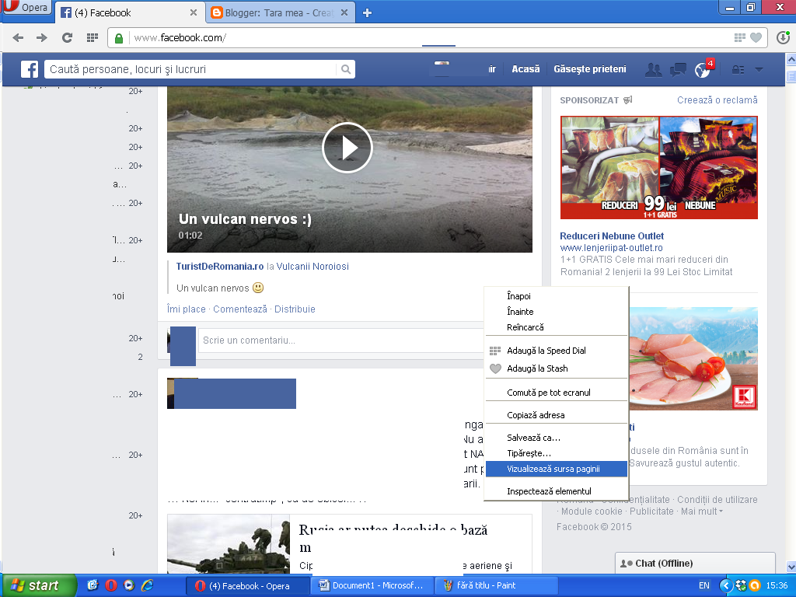Switch to Document1 - Microsoft Word in taskbar

point(372,585)
